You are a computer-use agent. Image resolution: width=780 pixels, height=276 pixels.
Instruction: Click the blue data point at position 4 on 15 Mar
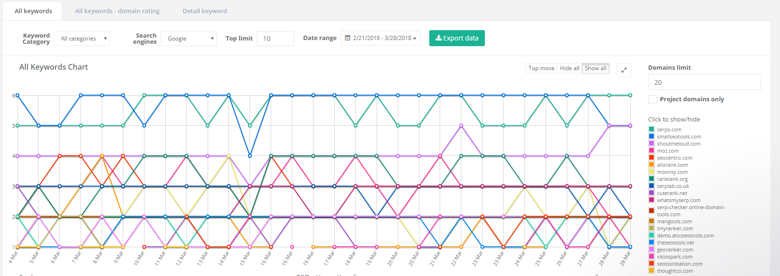(250, 155)
